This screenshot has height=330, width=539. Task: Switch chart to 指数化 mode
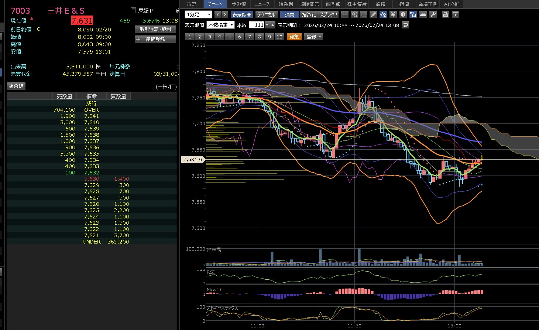pyautogui.click(x=309, y=14)
